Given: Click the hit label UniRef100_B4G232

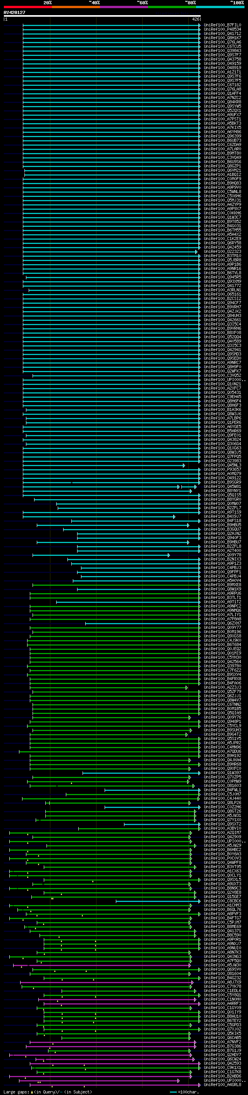Looking at the screenshot, I should (222, 978).
